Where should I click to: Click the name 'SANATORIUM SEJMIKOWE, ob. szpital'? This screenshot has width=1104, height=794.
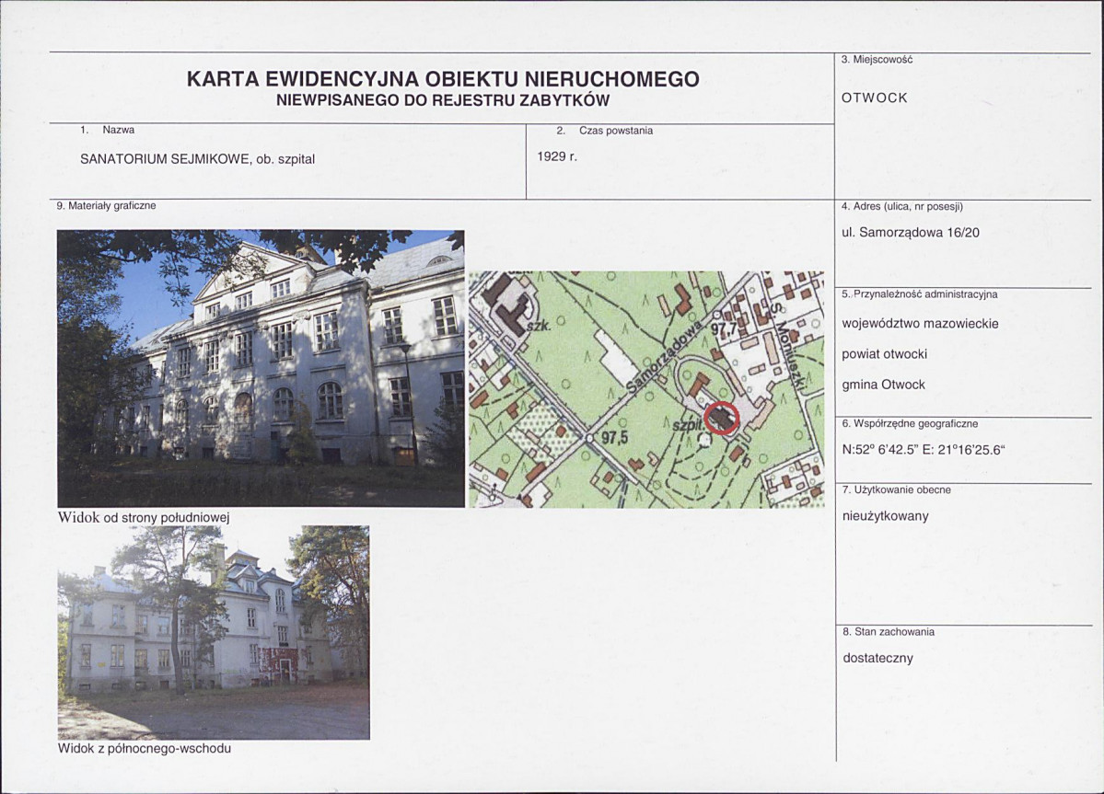pyautogui.click(x=199, y=158)
